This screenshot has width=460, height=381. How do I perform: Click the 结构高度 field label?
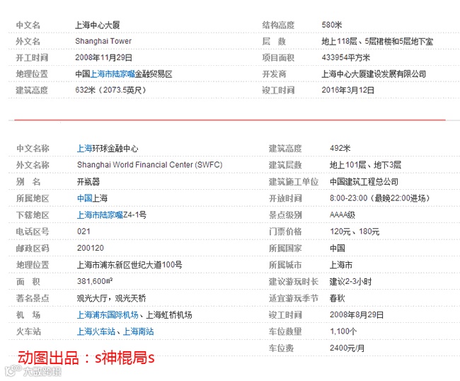(x=278, y=25)
